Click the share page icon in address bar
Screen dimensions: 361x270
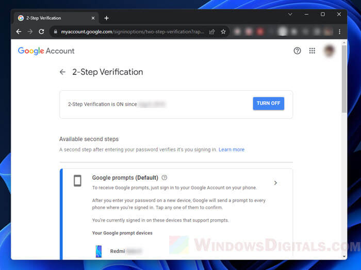click(x=212, y=31)
